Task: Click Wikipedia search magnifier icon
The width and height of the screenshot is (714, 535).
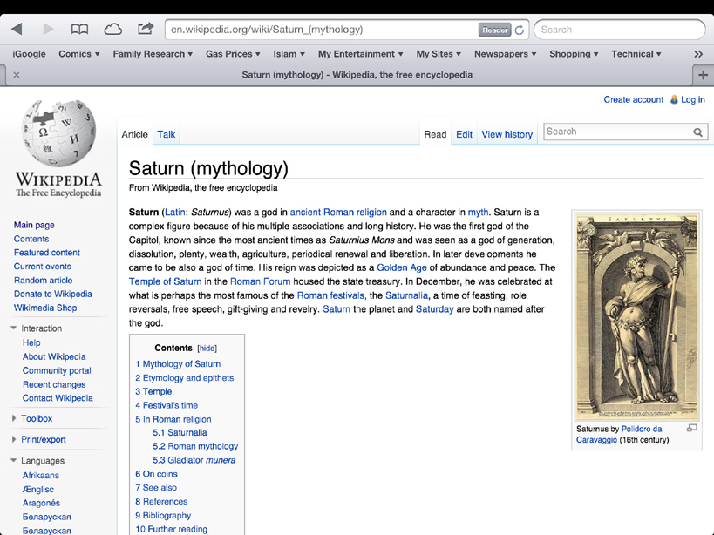Action: pos(698,132)
